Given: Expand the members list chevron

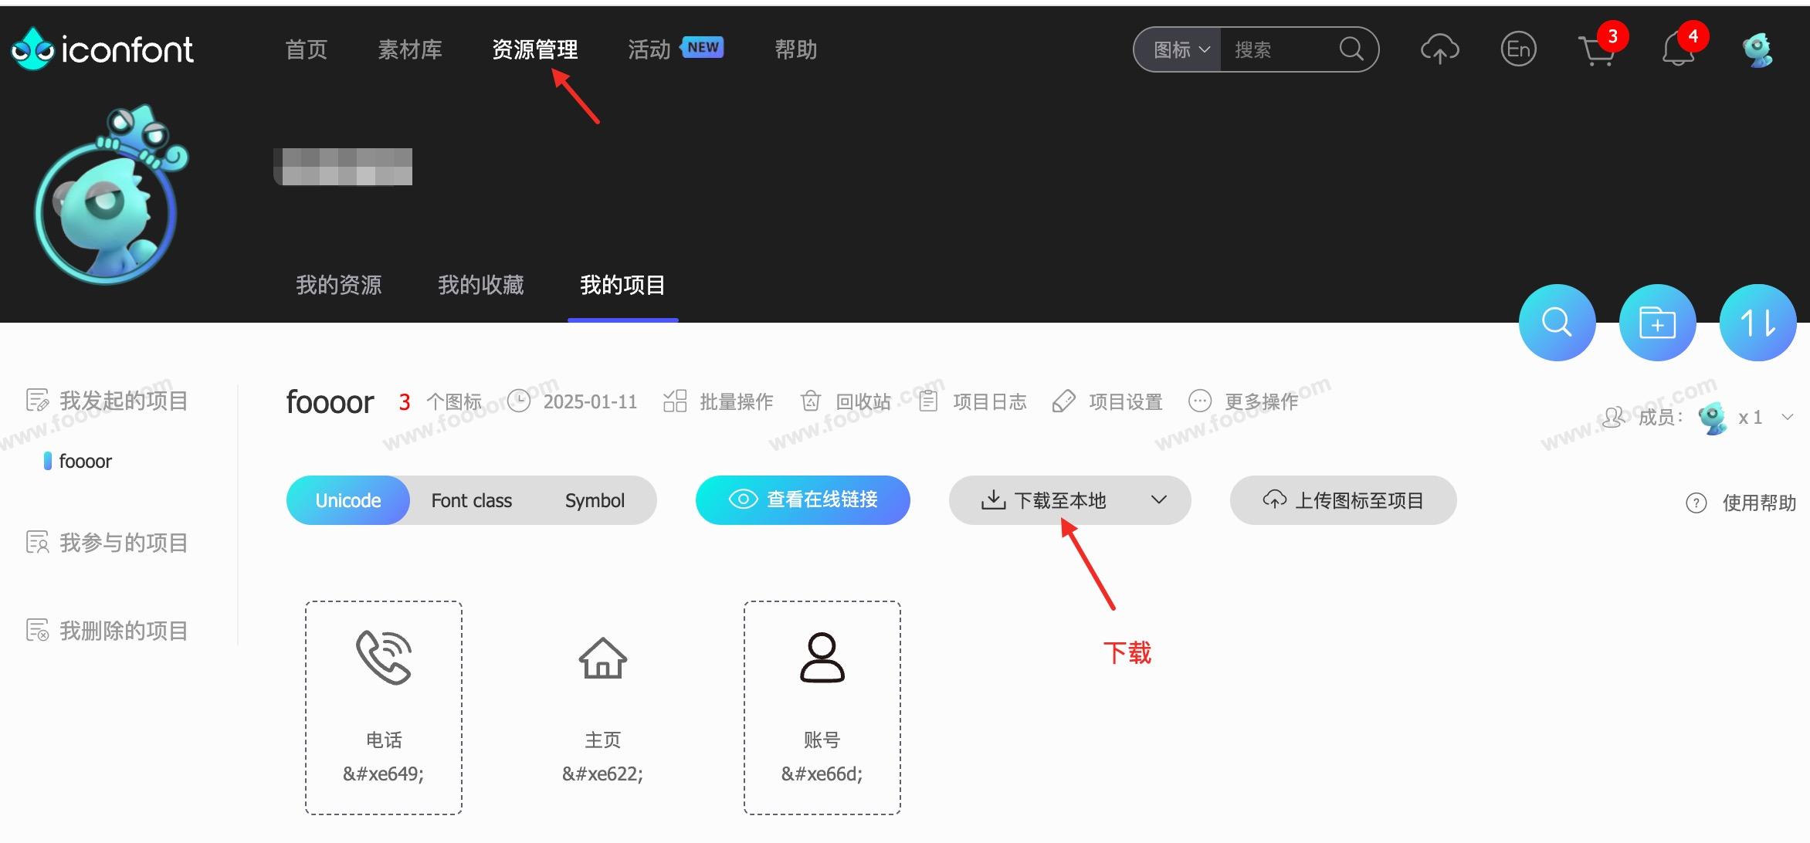Looking at the screenshot, I should (x=1787, y=418).
